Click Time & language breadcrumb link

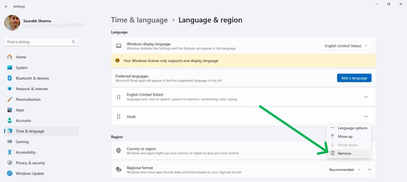click(139, 20)
